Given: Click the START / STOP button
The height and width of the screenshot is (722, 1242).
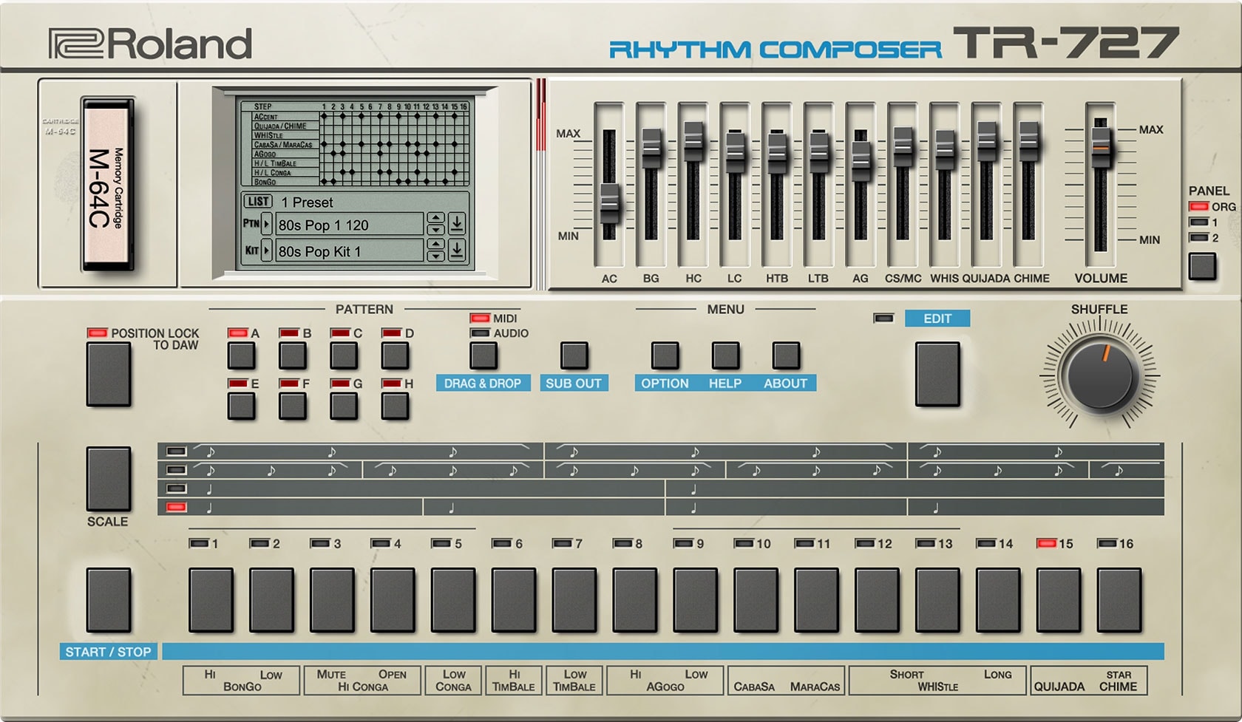Looking at the screenshot, I should pyautogui.click(x=109, y=600).
